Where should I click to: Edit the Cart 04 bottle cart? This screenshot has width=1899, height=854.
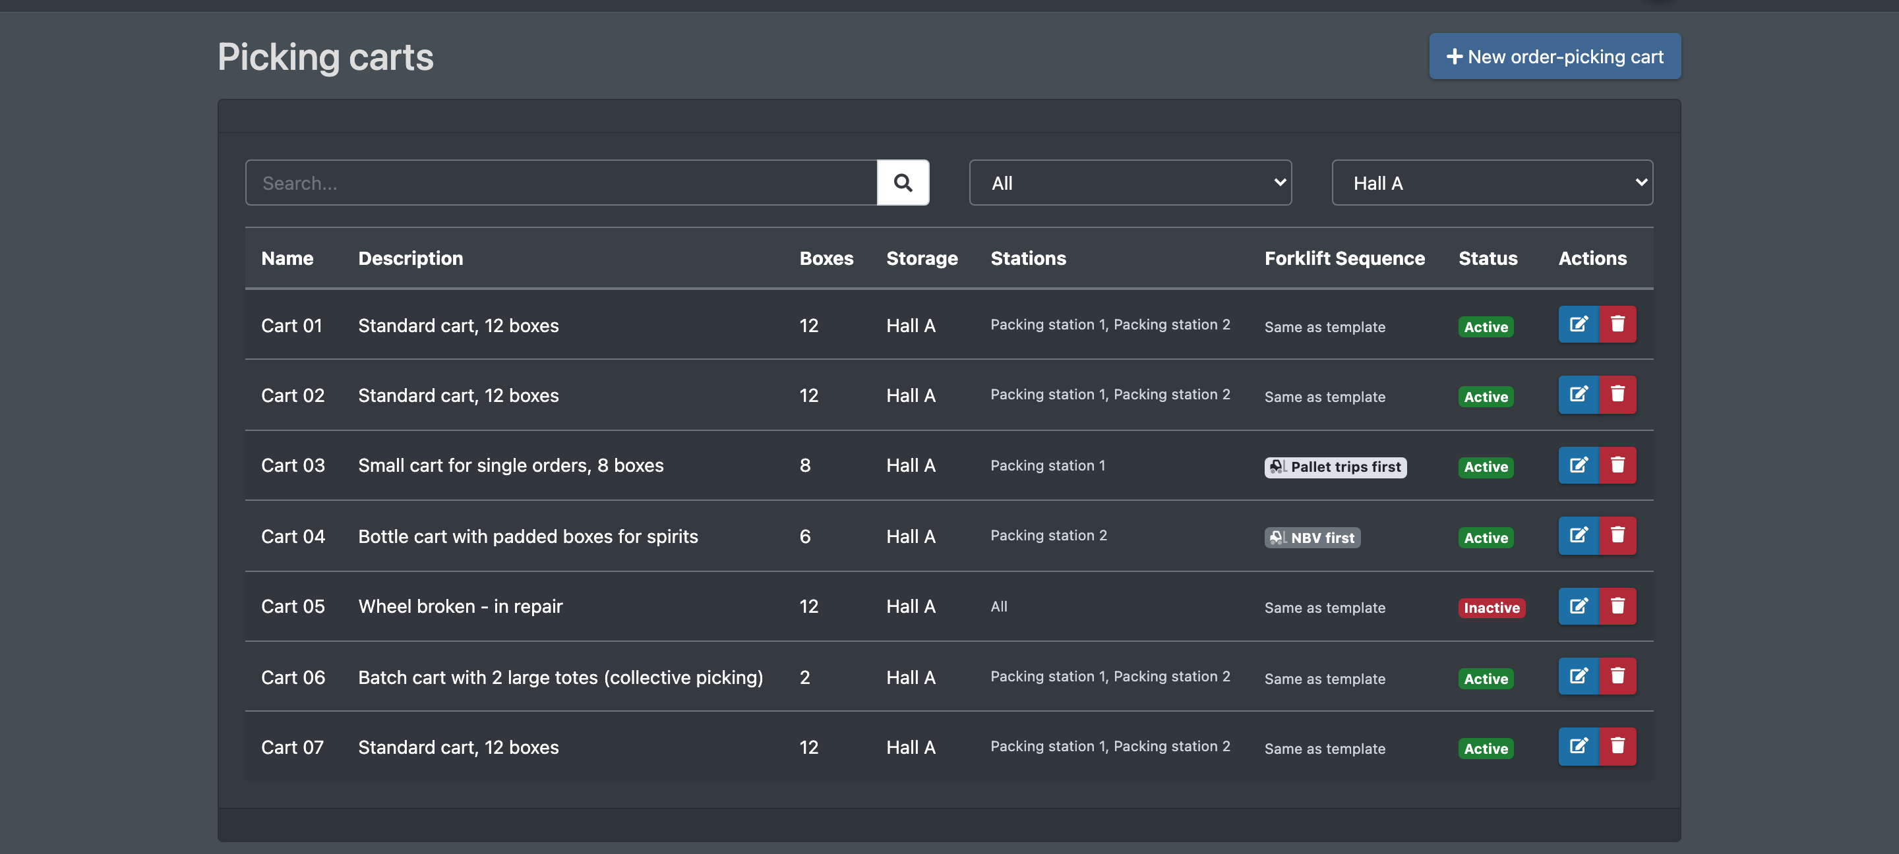point(1579,535)
